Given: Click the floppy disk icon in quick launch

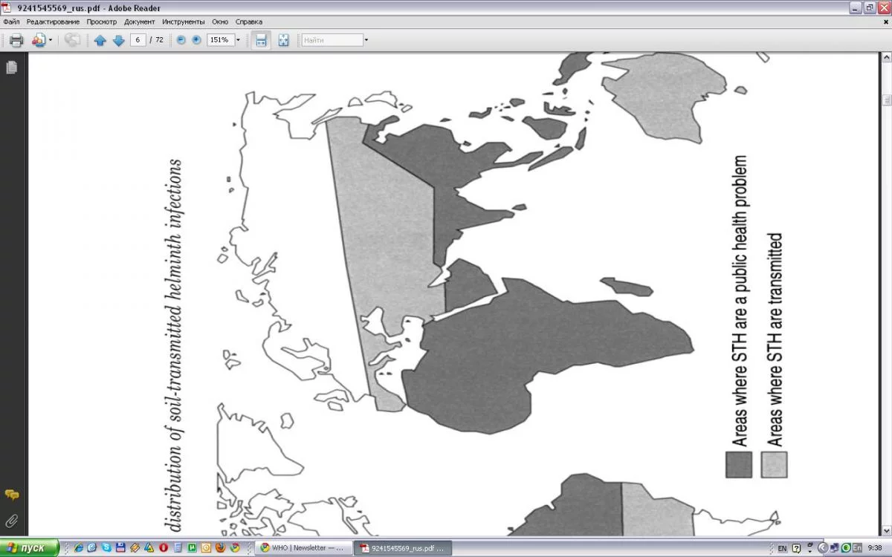Looking at the screenshot, I should (x=120, y=548).
